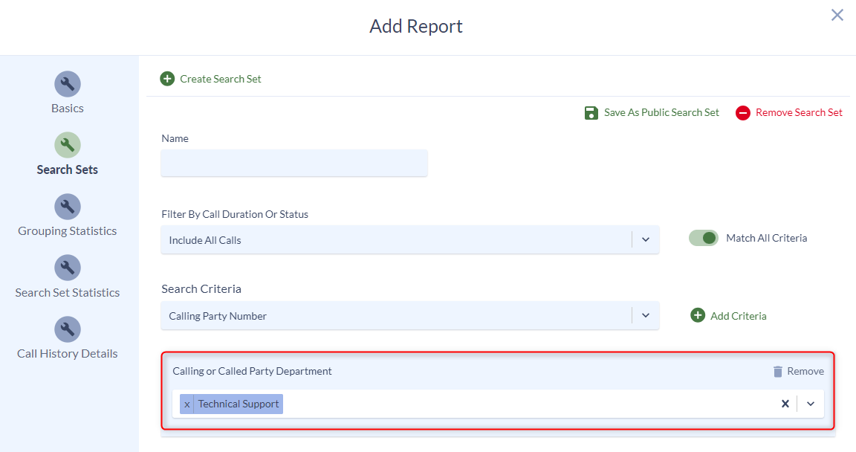The image size is (856, 452).
Task: Click the Name input field
Action: coord(294,164)
